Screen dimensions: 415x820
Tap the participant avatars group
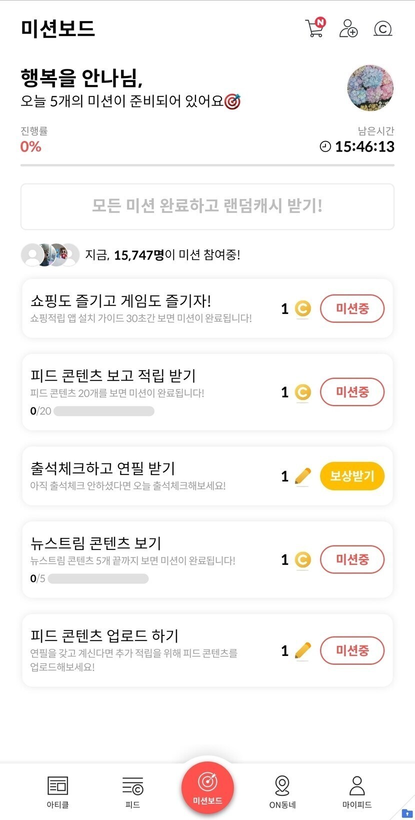pos(50,255)
